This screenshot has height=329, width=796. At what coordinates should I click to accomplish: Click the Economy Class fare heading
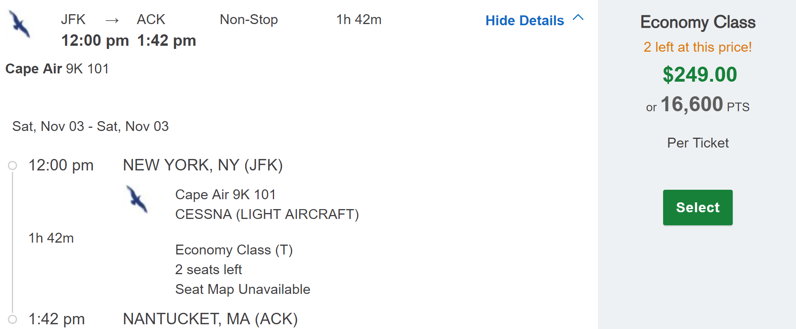(x=698, y=22)
